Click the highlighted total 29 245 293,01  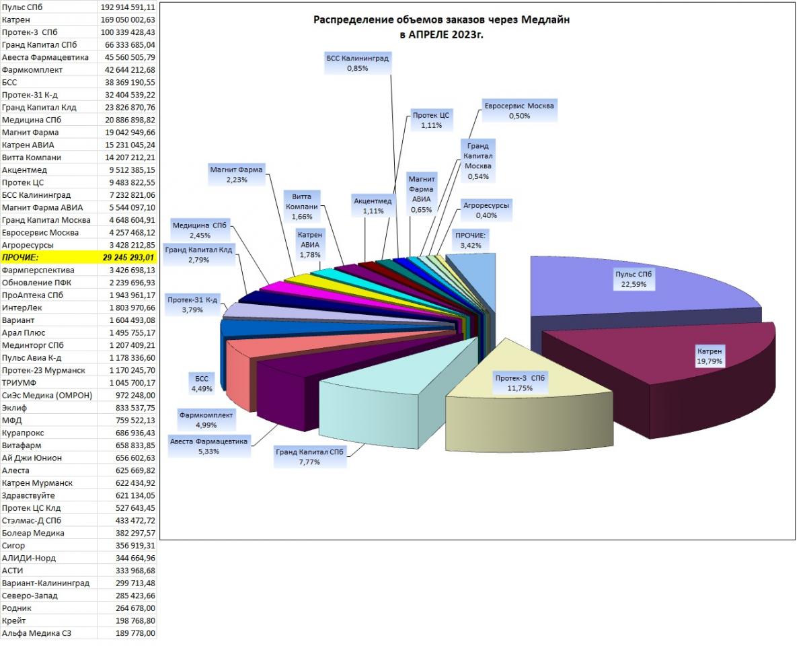[x=127, y=257]
